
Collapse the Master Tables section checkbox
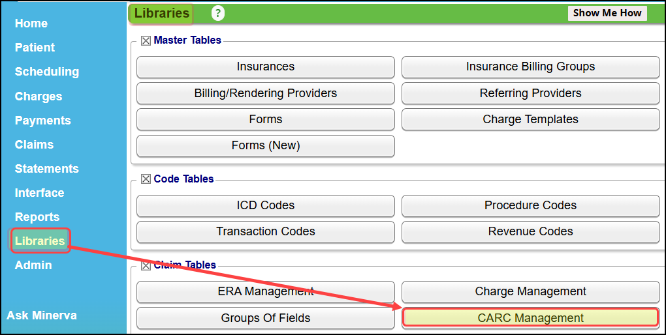pyautogui.click(x=146, y=40)
